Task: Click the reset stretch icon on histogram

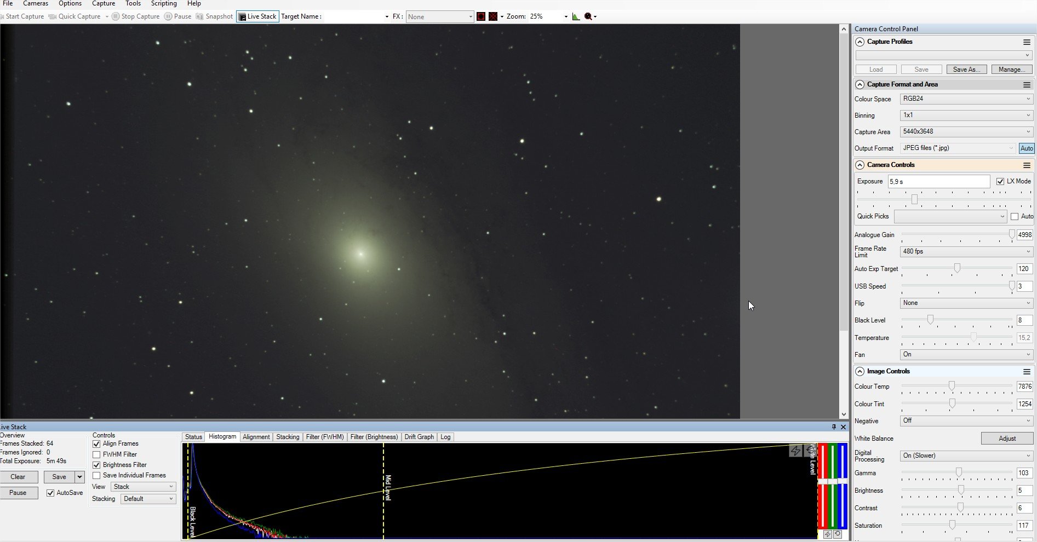Action: (810, 451)
